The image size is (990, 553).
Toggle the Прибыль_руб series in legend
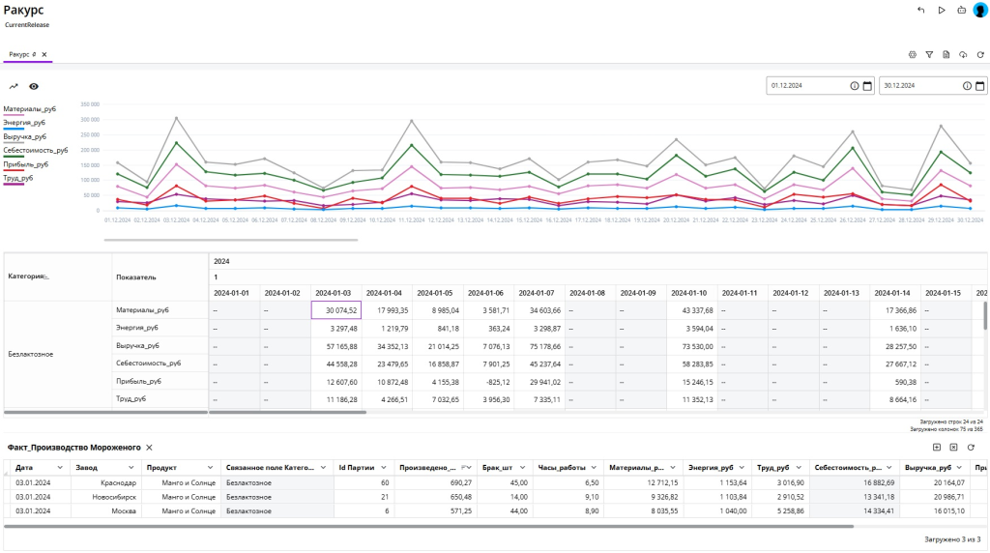click(24, 165)
